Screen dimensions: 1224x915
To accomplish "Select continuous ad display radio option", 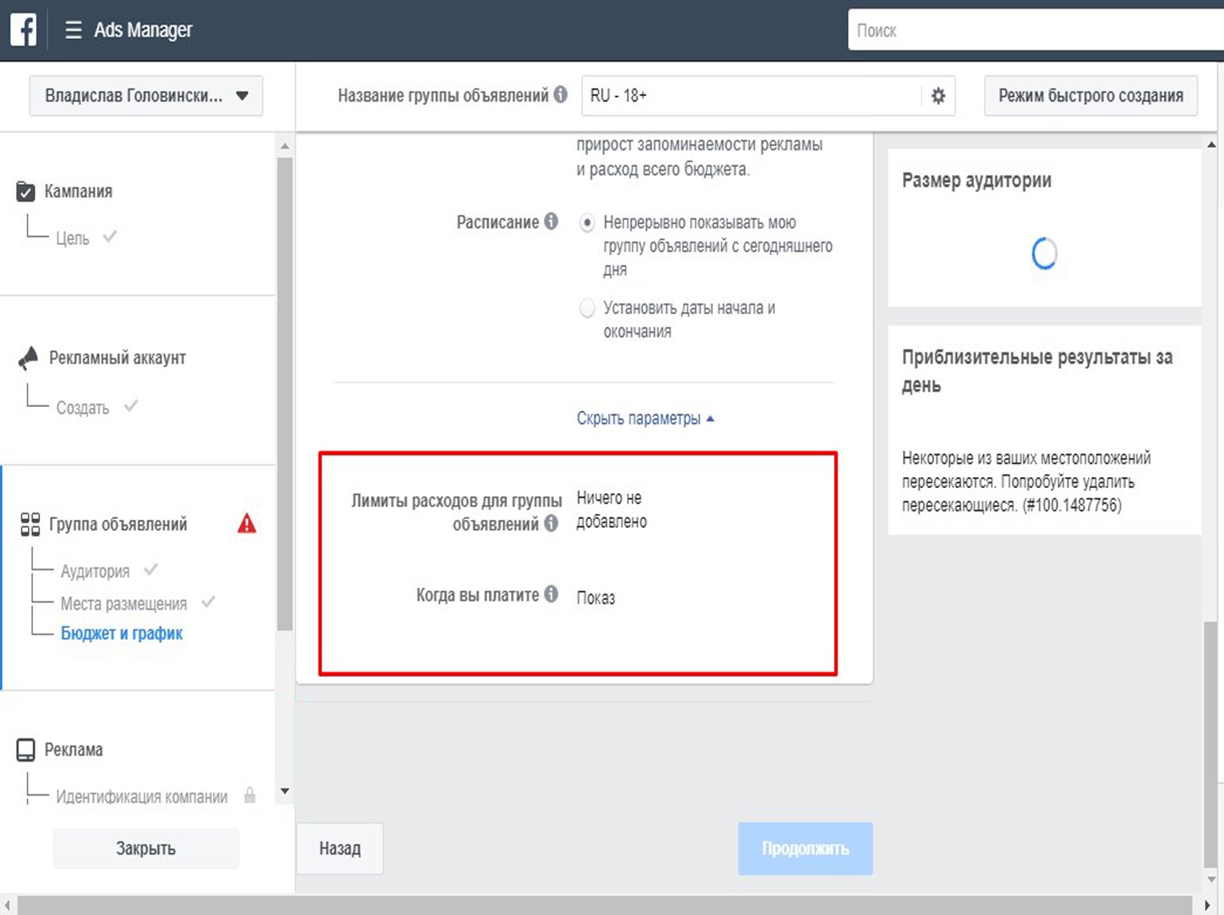I will (587, 223).
